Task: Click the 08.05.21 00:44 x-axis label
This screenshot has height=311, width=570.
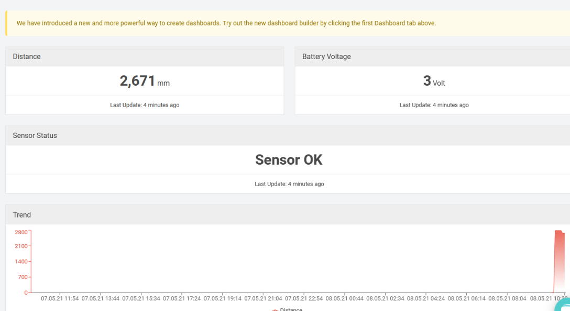Action: pos(344,298)
